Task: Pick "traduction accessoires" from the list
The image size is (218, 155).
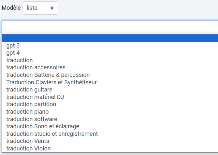Action: [36, 67]
